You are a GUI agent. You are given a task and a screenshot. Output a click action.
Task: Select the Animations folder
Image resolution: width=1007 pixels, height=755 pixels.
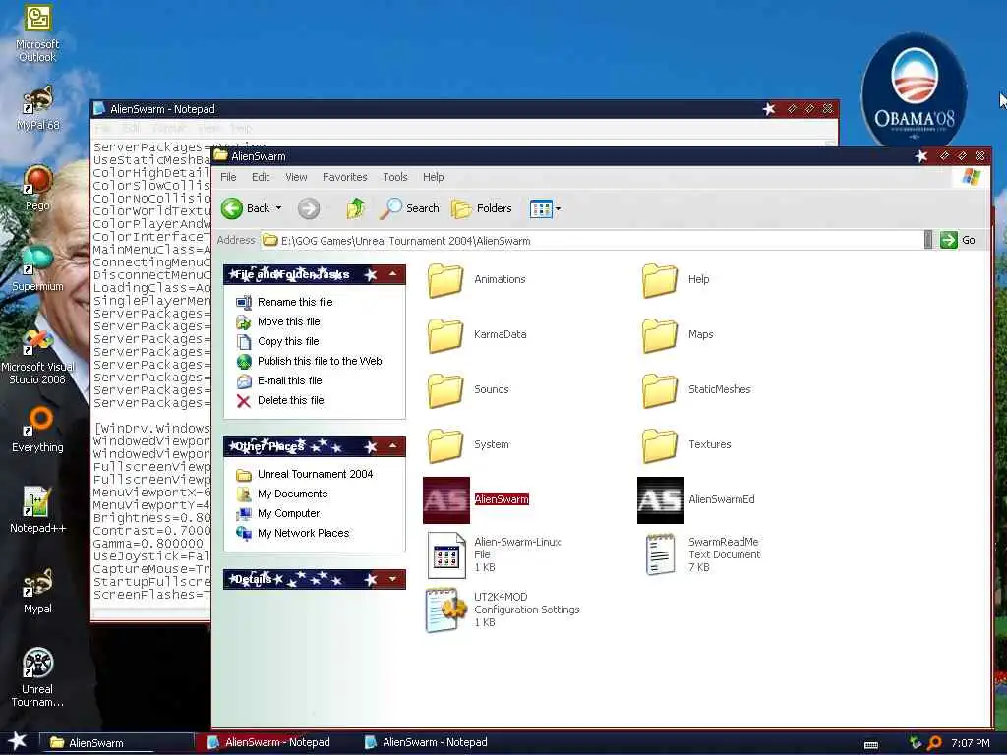click(x=477, y=279)
